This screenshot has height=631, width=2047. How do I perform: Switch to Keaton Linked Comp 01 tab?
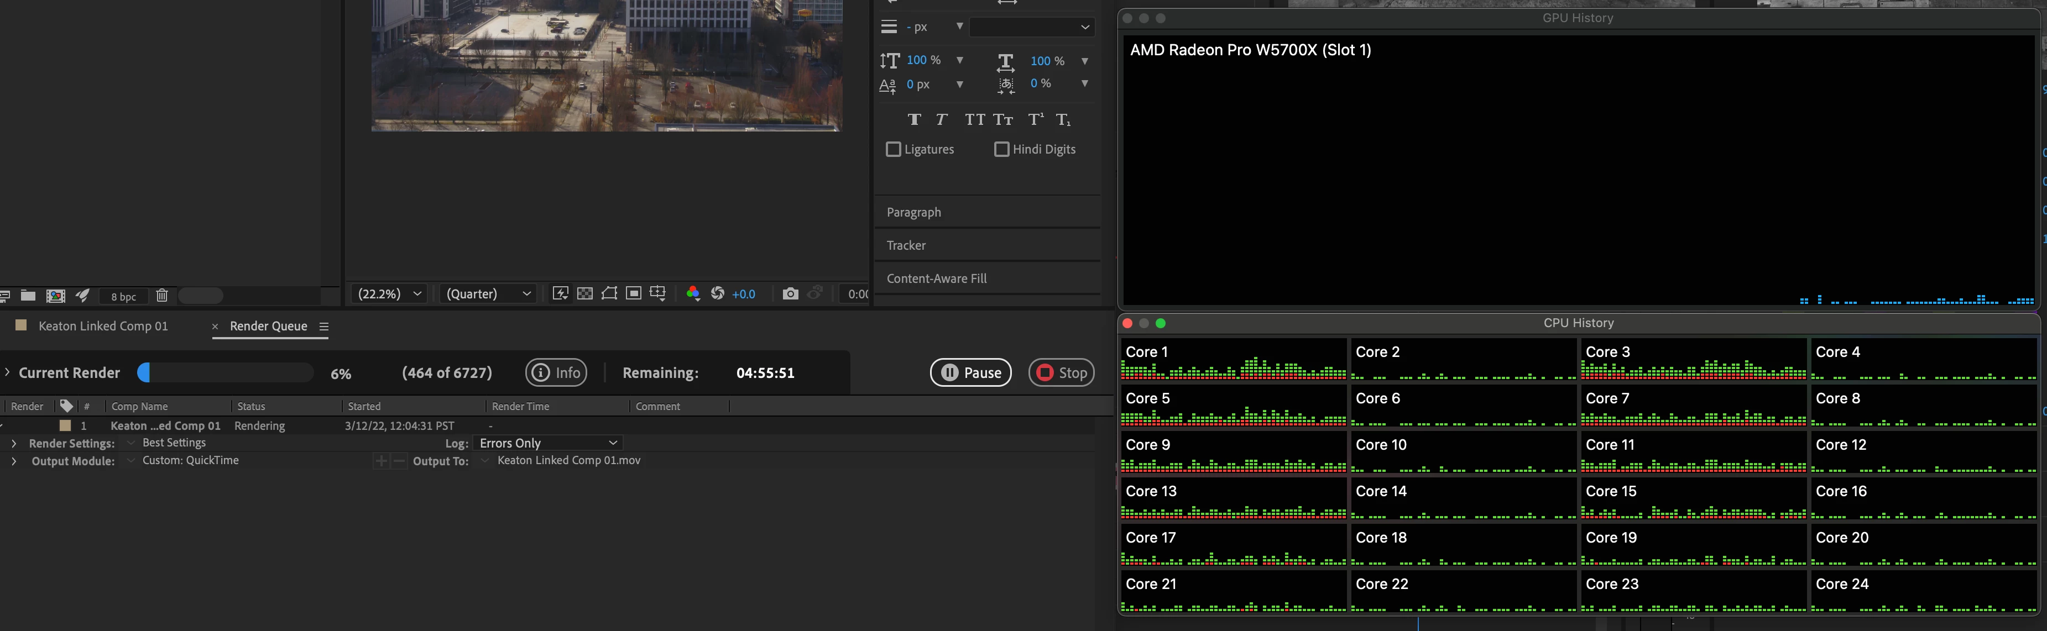point(102,326)
